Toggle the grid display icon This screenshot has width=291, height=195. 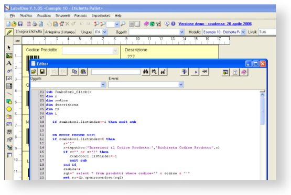(132, 24)
